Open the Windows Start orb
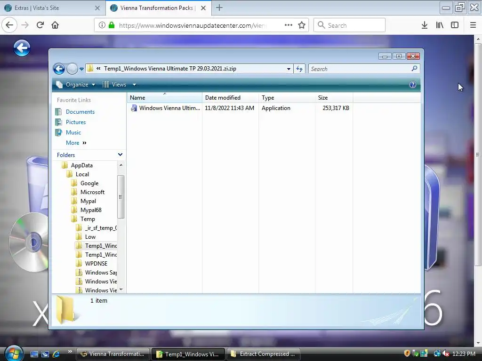 (14, 353)
